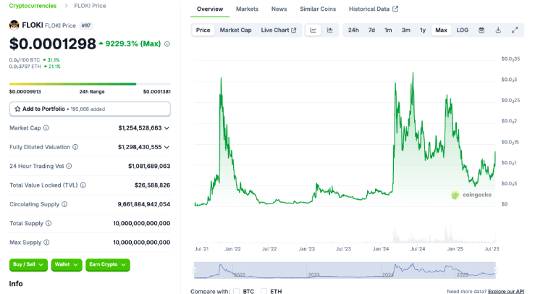Open the Buy / Sell dropdown

[29, 265]
